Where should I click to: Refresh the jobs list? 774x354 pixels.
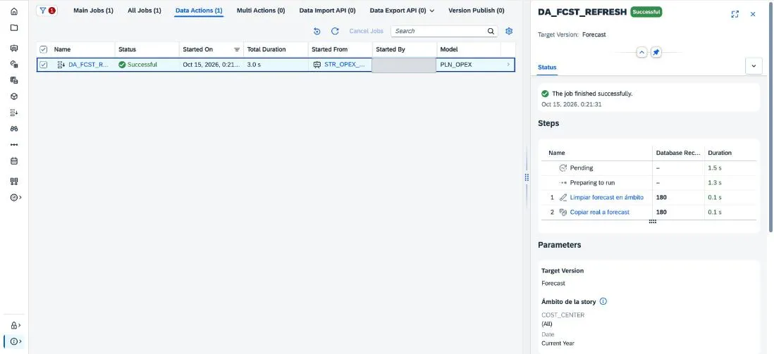[x=335, y=31]
